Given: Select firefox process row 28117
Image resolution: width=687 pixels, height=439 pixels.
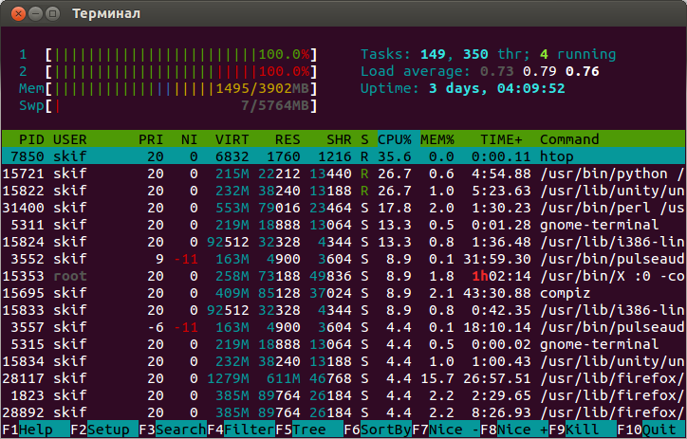Looking at the screenshot, I should (x=343, y=378).
